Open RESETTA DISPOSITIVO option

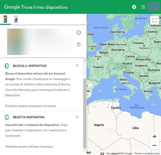[41, 117]
